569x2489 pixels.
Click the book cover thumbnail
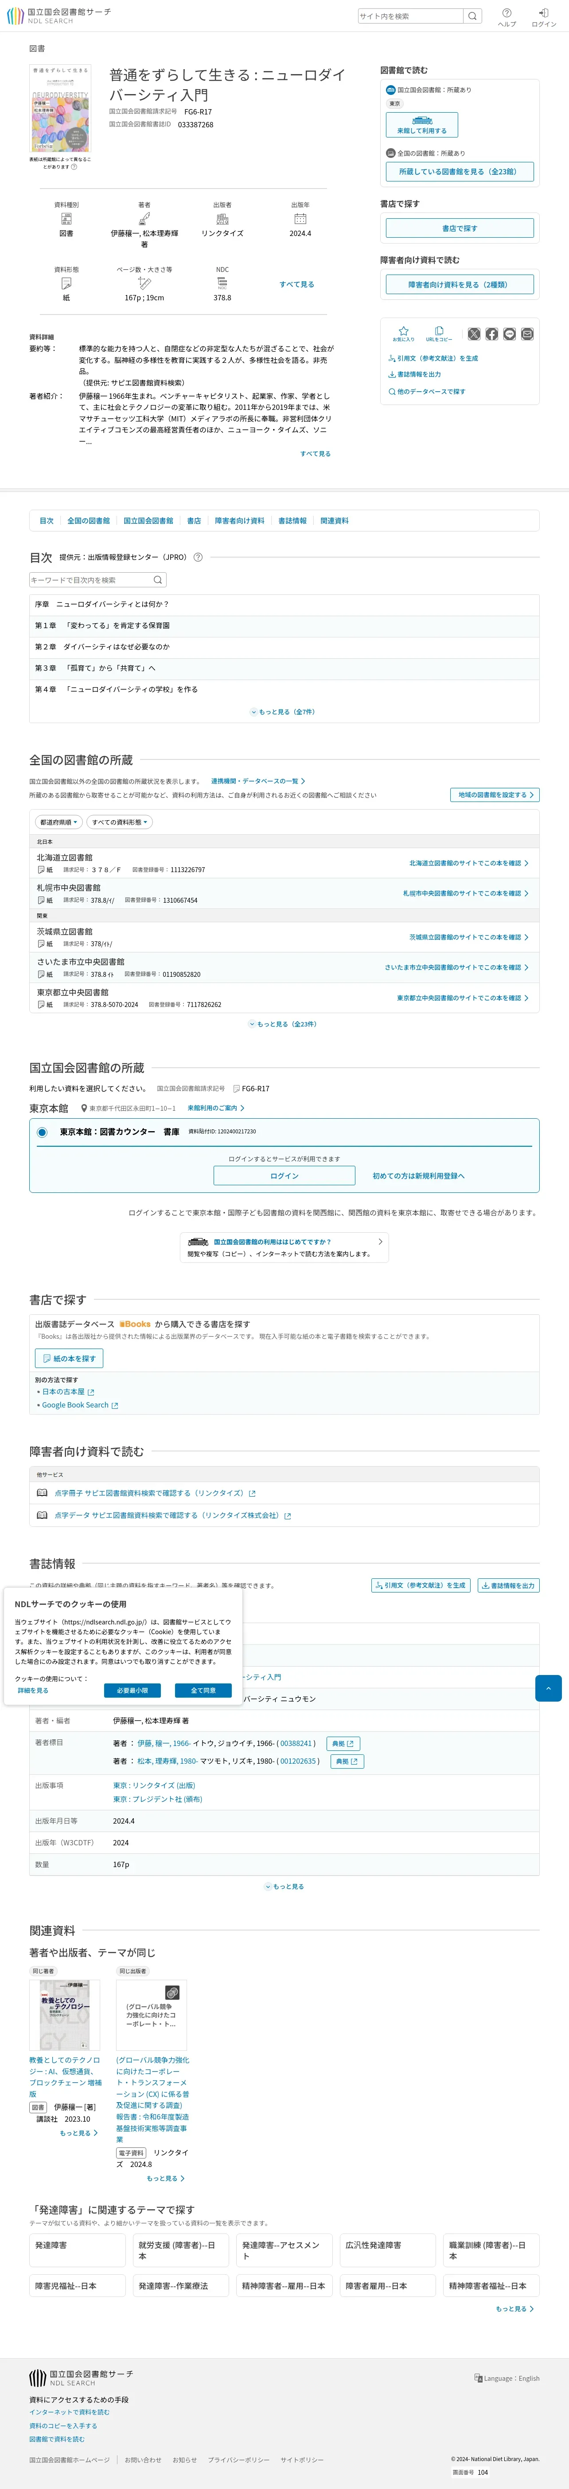point(61,108)
